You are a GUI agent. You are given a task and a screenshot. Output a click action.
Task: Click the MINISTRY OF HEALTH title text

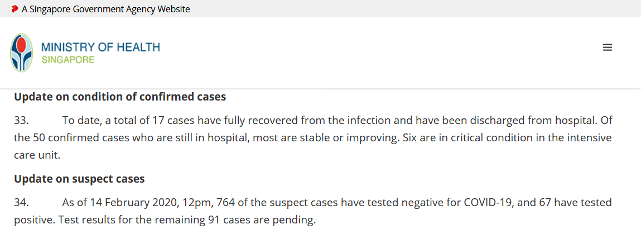[x=100, y=47]
